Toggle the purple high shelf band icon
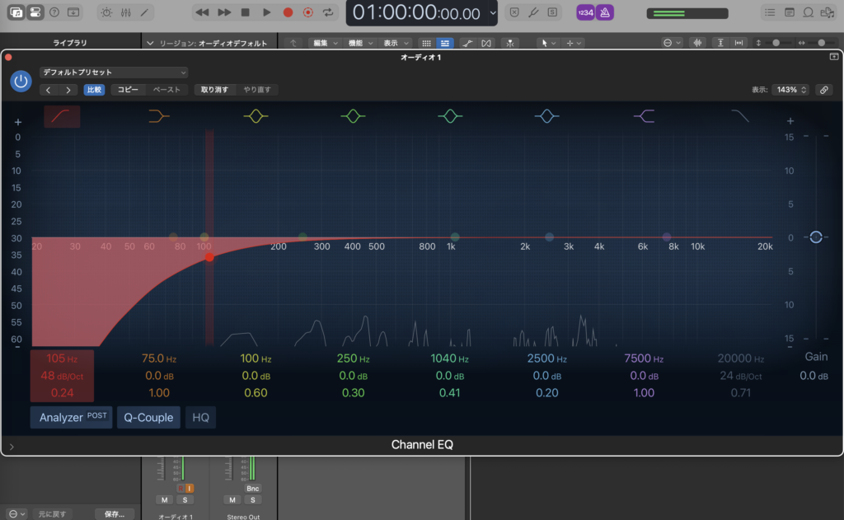 point(644,116)
